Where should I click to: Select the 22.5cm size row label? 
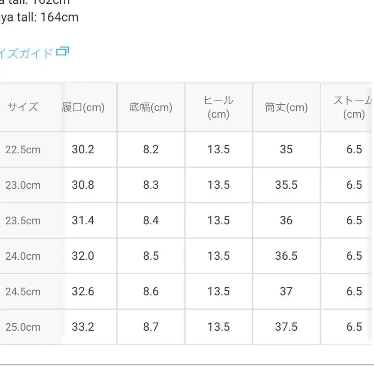coord(23,150)
